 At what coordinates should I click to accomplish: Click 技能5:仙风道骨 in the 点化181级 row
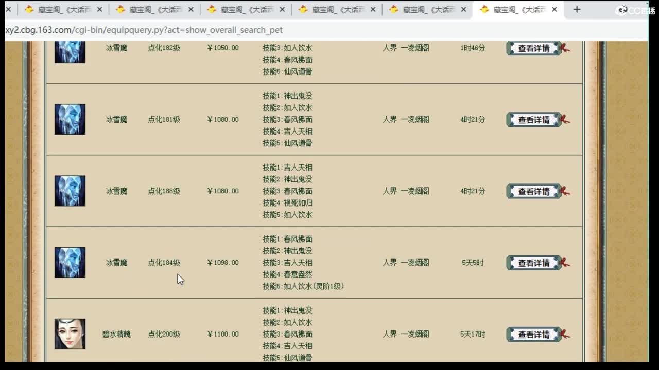pyautogui.click(x=287, y=143)
